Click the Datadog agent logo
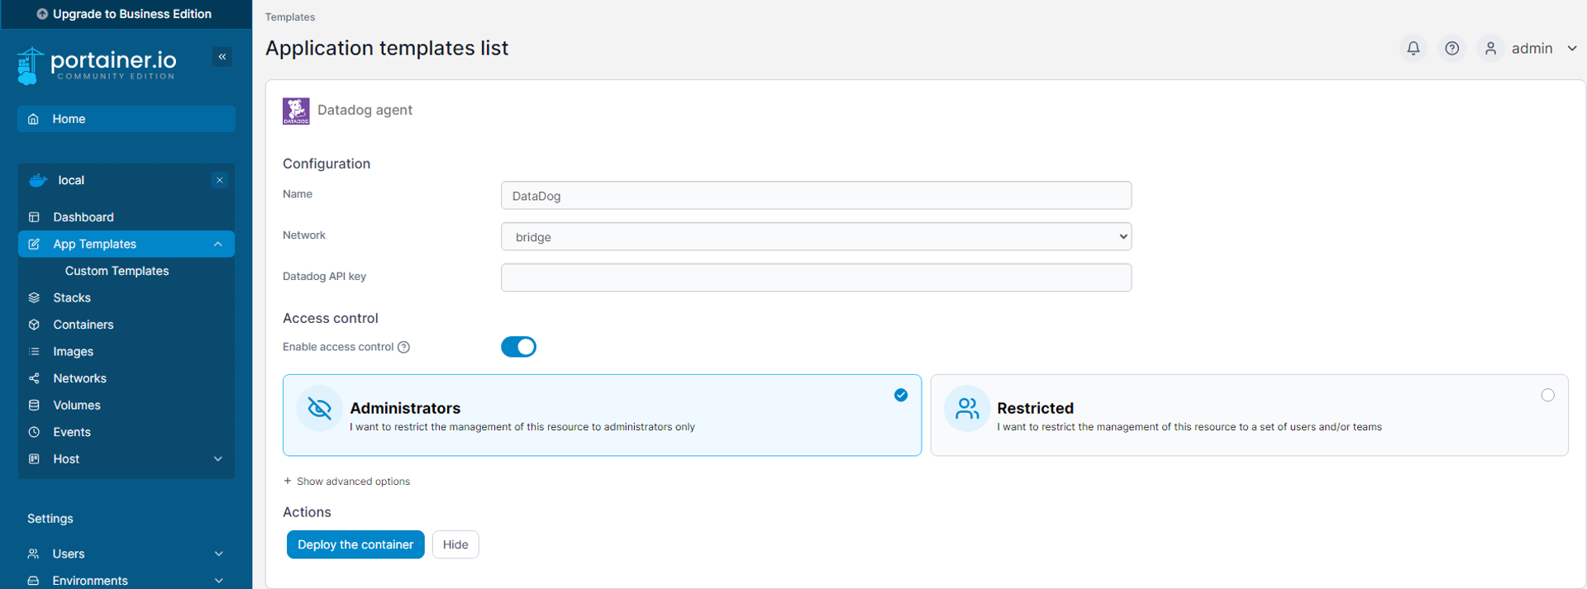Screen dimensions: 1587x589 (x=296, y=111)
